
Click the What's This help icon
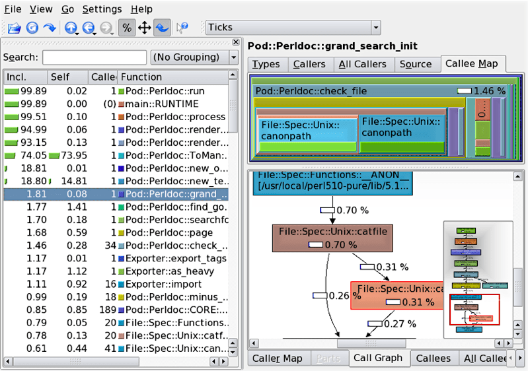(x=182, y=28)
